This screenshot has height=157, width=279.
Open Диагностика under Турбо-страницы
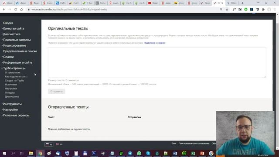point(12,97)
